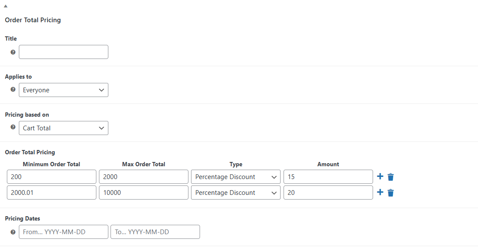Screen dimensions: 478x247
Task: Click the Applies to label
Action: coord(18,76)
